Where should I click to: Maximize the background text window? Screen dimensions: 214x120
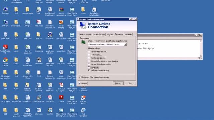(x=198, y=35)
